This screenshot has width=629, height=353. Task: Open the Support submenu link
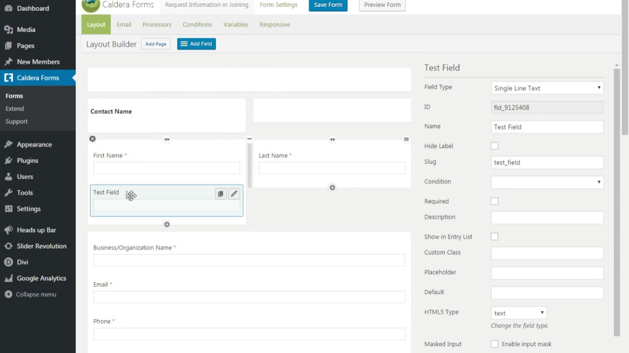pos(17,121)
